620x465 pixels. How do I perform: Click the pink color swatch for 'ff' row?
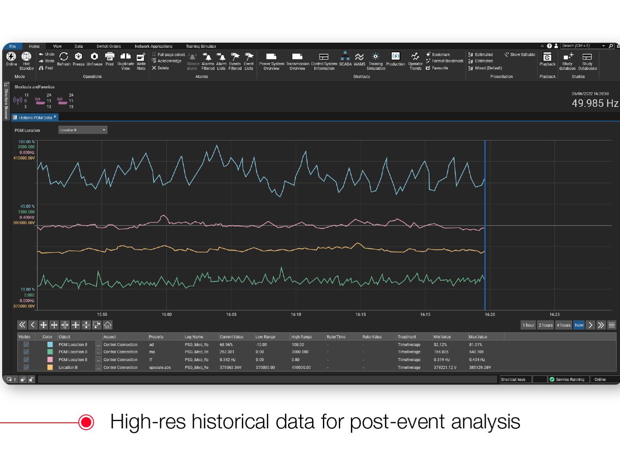[x=50, y=360]
